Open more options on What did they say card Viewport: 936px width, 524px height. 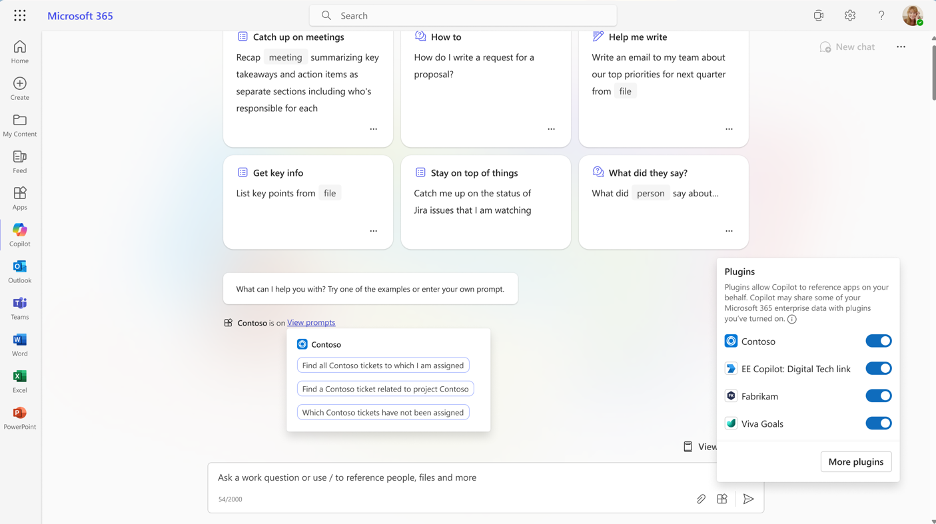729,231
